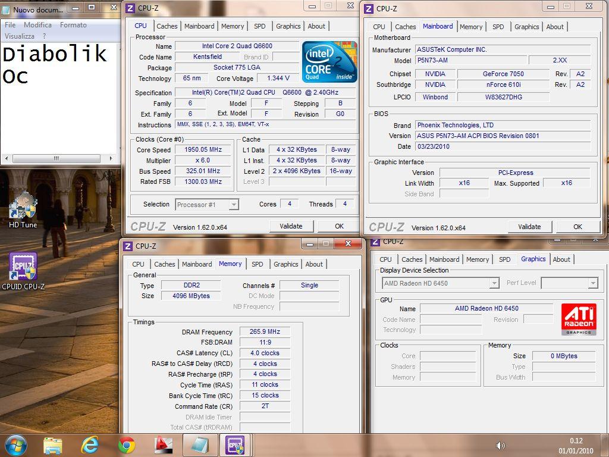
Task: Click the BIOS date 03/23/2010 field
Action: [503, 146]
